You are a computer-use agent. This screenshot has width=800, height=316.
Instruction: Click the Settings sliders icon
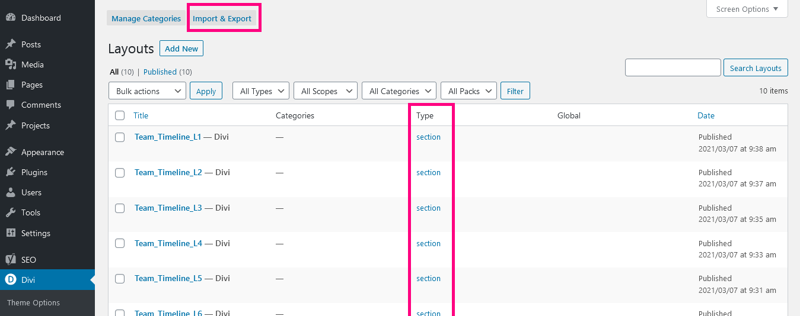[x=10, y=233]
